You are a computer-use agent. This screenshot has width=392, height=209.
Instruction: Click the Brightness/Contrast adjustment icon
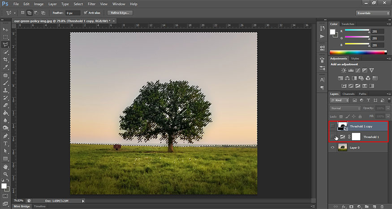pyautogui.click(x=344, y=70)
